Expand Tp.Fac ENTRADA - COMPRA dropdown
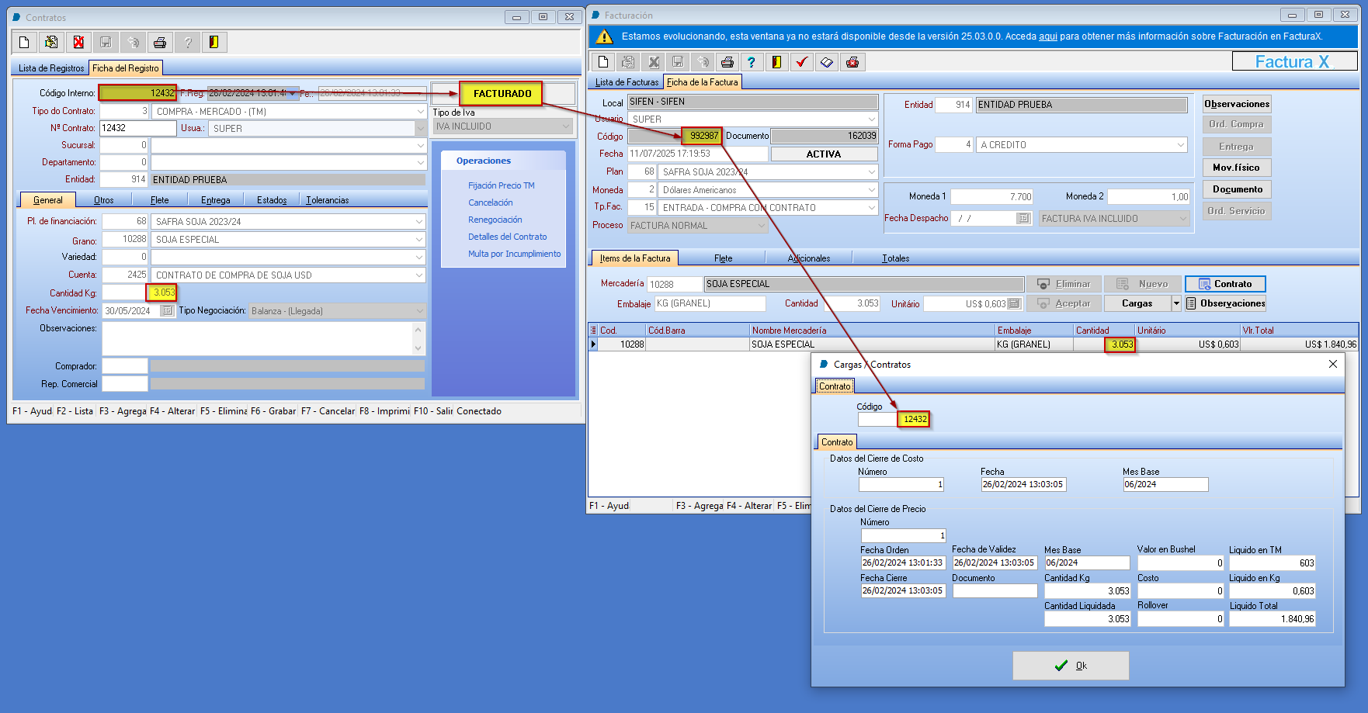Screen dimensions: 1368x713 tap(871, 208)
